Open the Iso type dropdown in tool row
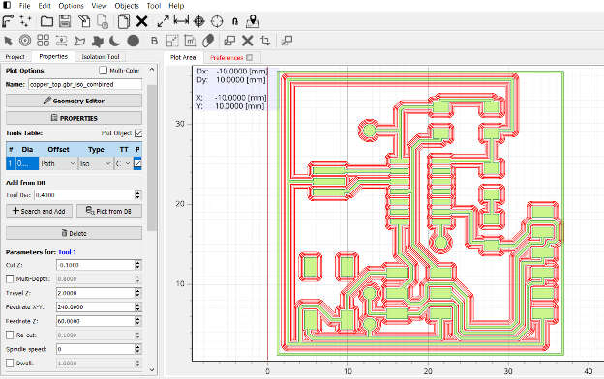Image resolution: width=604 pixels, height=379 pixels. pos(96,163)
